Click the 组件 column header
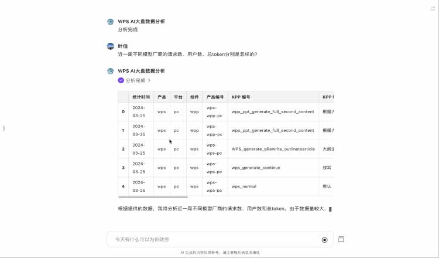This screenshot has height=258, width=439. [194, 97]
